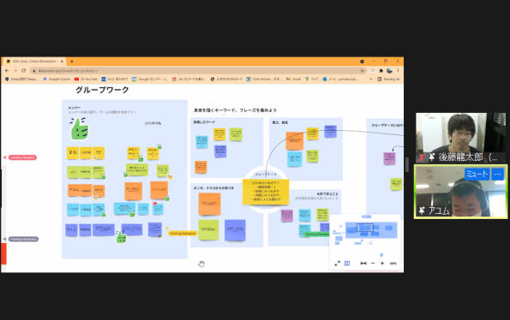Viewport: 510px width, 320px height.
Task: Expand the bookmarks overflow arrow
Action: [x=371, y=80]
